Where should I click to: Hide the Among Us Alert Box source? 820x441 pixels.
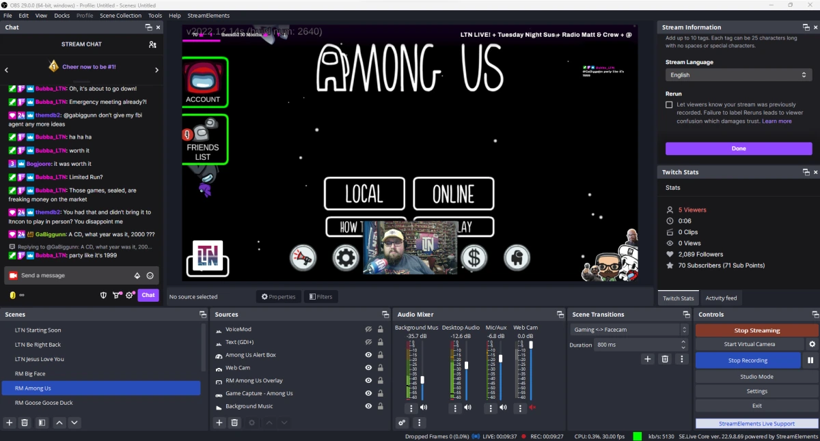click(x=368, y=355)
